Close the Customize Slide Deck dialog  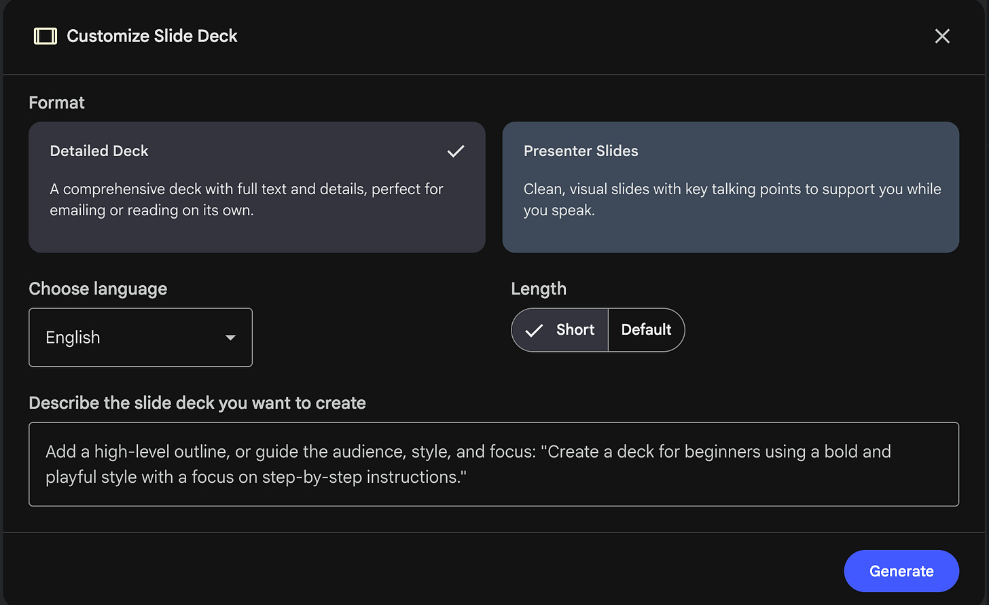[941, 36]
